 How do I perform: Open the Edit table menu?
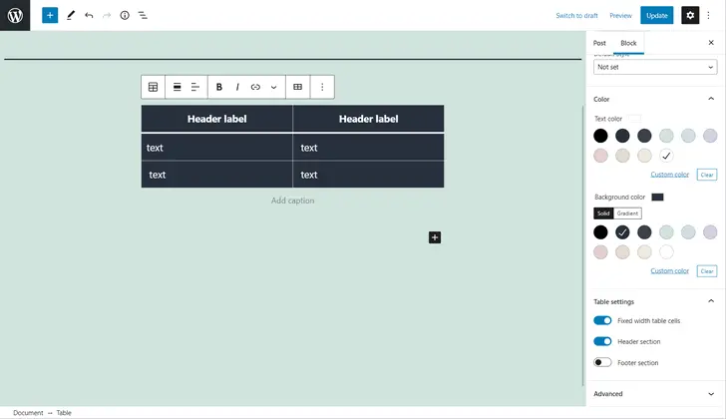click(298, 87)
